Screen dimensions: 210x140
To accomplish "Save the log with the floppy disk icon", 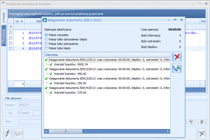I will click(x=177, y=68).
